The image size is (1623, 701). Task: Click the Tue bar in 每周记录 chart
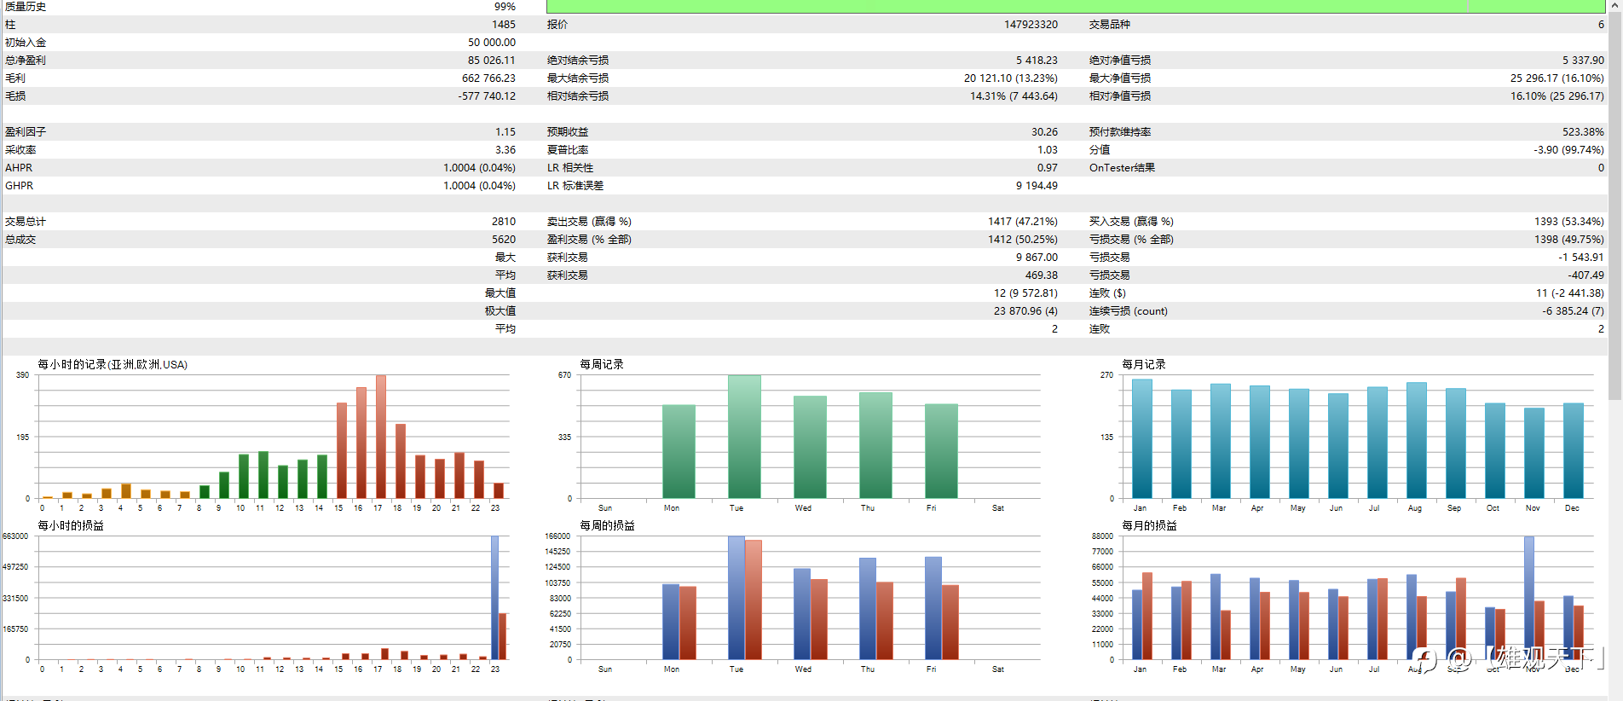pyautogui.click(x=744, y=437)
